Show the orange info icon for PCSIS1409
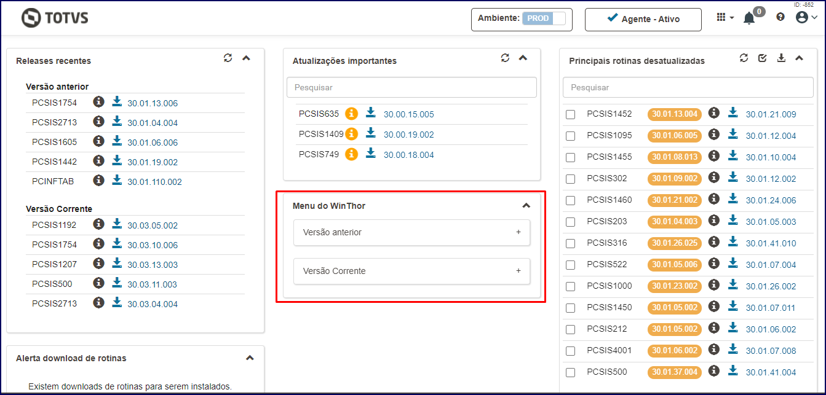Screen dimensions: 826x395 click(x=351, y=134)
